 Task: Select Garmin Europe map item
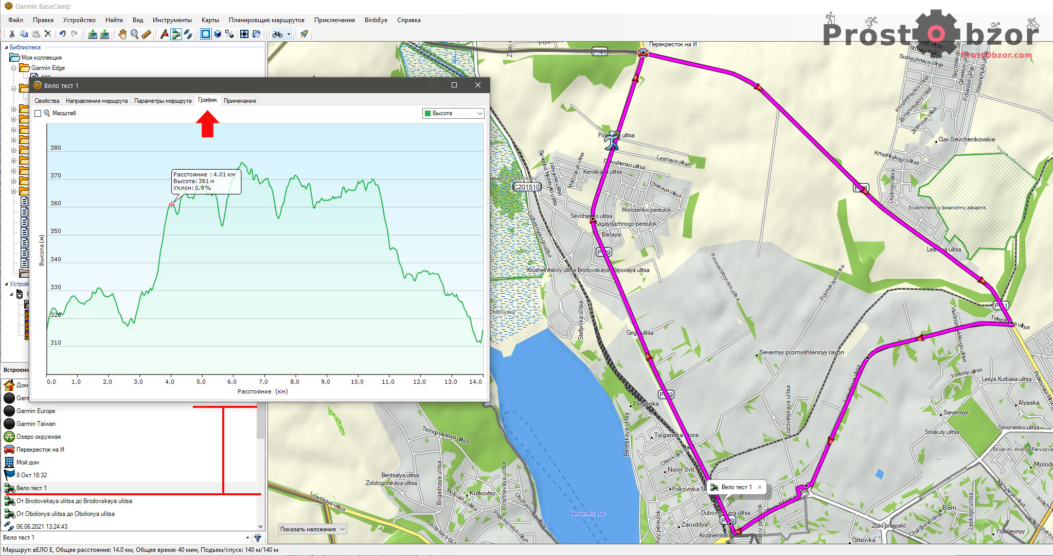(35, 411)
